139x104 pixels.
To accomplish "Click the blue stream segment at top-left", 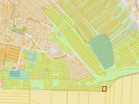I will [x=12, y=11].
